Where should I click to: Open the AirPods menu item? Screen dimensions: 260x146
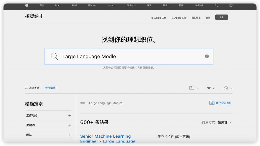pyautogui.click(x=131, y=5)
